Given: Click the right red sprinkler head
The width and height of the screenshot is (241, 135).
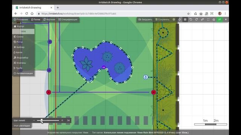Looking at the screenshot, I should pos(154,92).
